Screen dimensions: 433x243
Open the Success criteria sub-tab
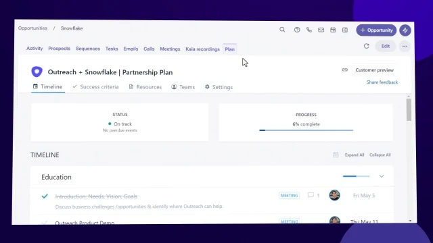95,87
